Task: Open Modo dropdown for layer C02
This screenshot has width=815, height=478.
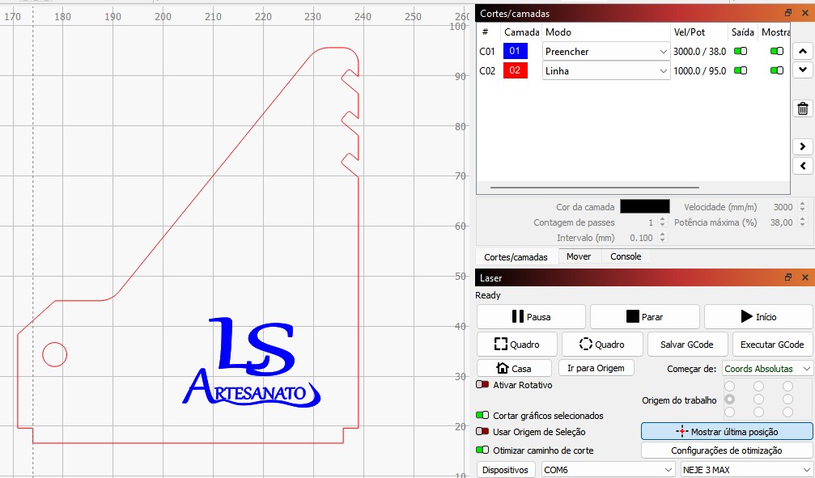Action: tap(606, 71)
